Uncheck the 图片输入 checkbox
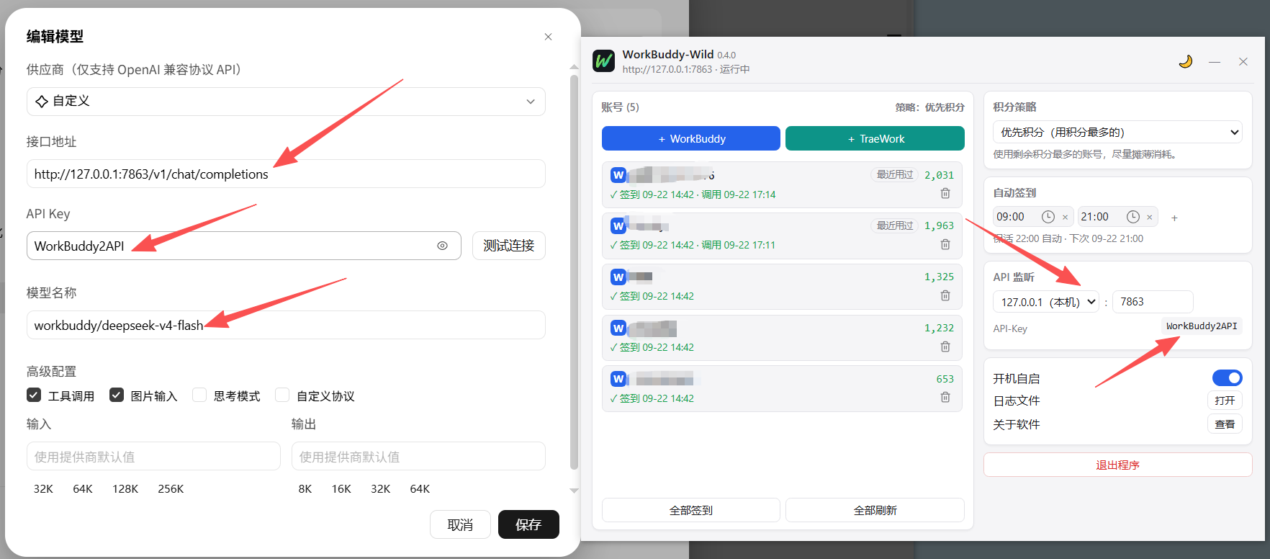Viewport: 1270px width, 559px height. pyautogui.click(x=117, y=395)
